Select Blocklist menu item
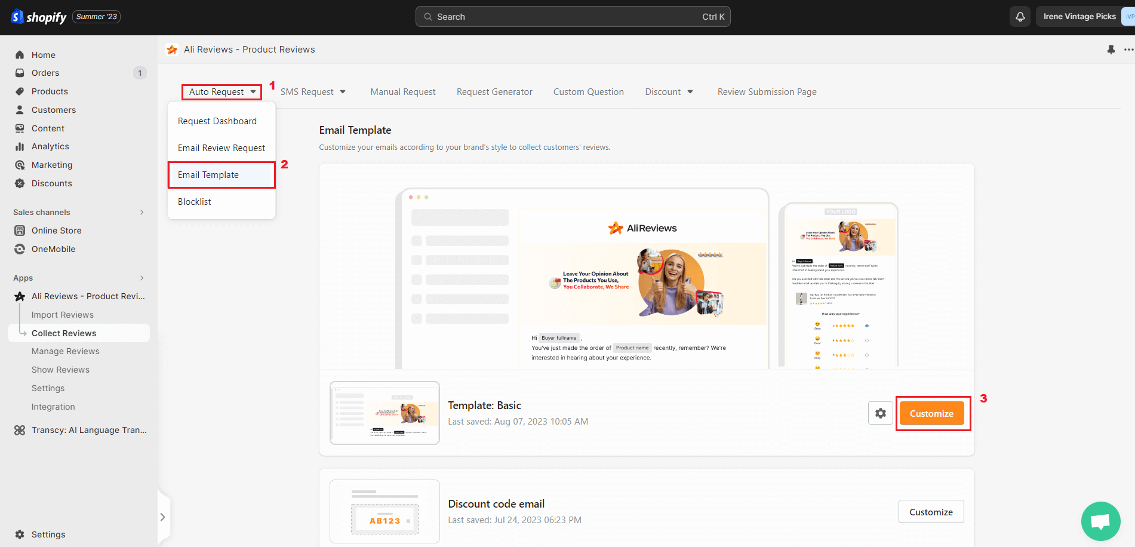The width and height of the screenshot is (1135, 547). click(x=222, y=202)
